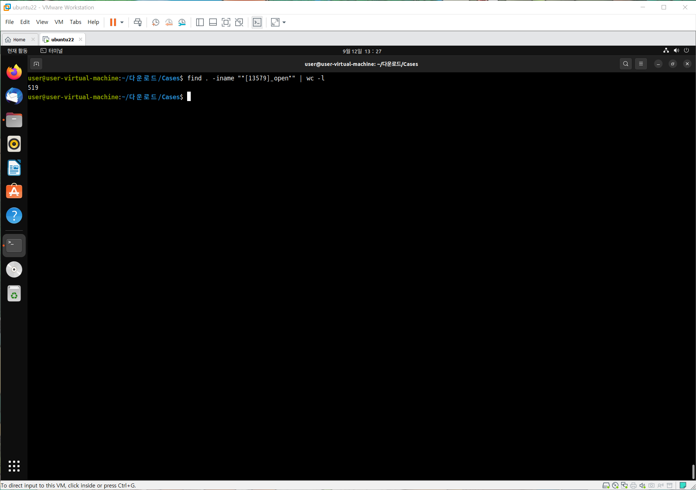Open Ubuntu Software from the dock
Image resolution: width=696 pixels, height=490 pixels.
click(x=14, y=191)
